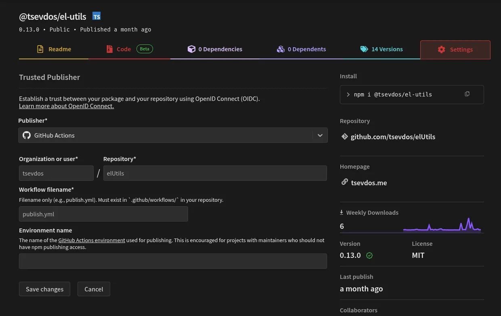Click Save changes button

pos(44,289)
